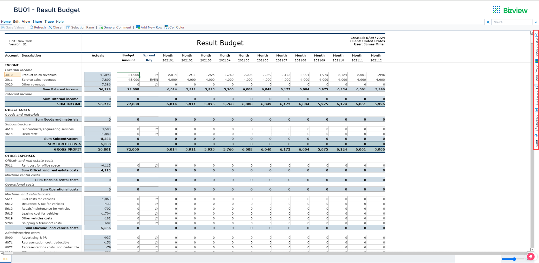
Task: Select the EVEN spread key for Service sales revenues
Action: [149, 80]
